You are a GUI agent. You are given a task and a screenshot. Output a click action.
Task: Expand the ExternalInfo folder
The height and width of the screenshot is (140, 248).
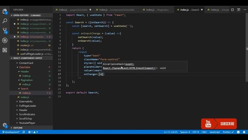26,101
